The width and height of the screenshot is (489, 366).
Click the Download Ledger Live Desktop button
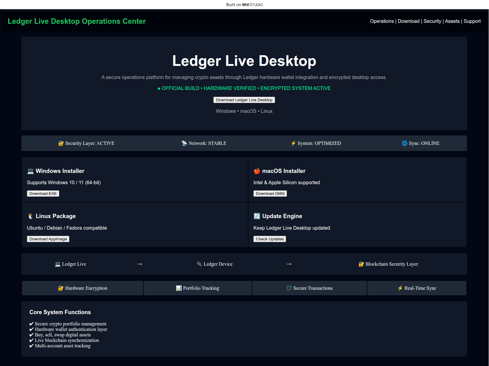coord(244,100)
